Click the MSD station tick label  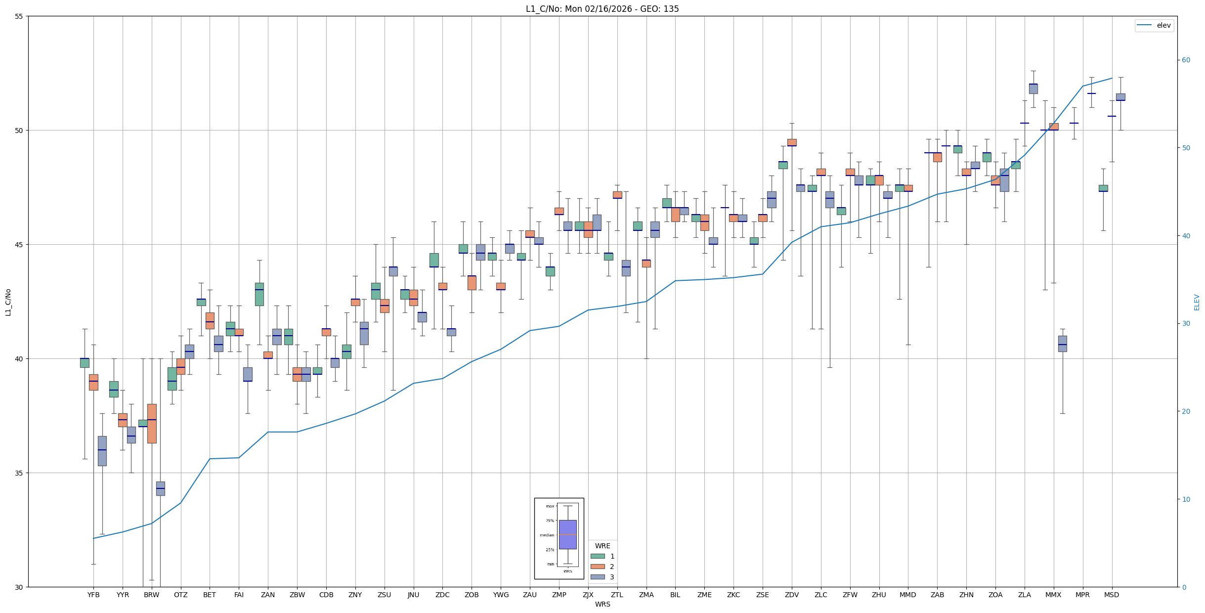click(x=1112, y=595)
